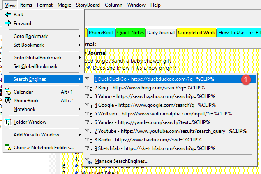Expand the Add View to Window arrow
The image size is (261, 174).
point(80,134)
